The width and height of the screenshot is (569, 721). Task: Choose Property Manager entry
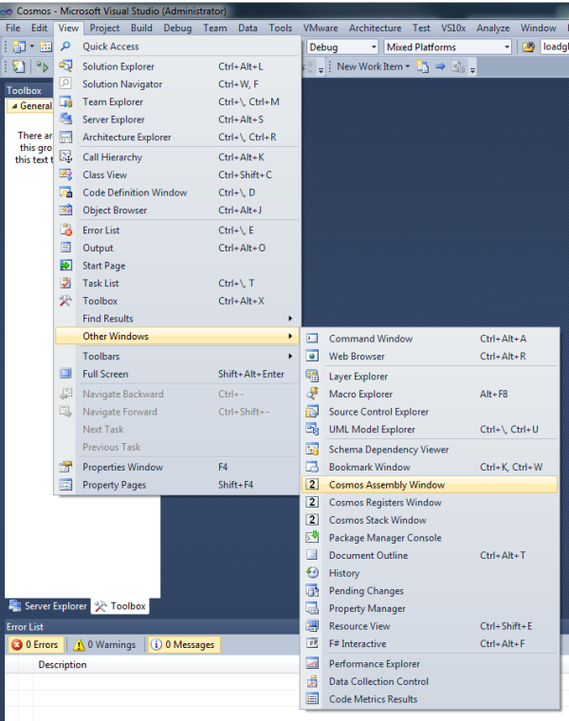tap(430, 608)
